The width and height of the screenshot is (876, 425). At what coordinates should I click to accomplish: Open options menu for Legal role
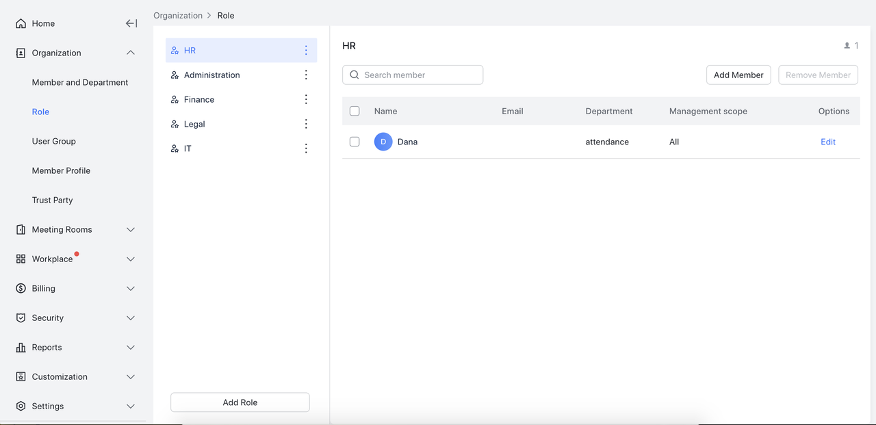tap(306, 124)
